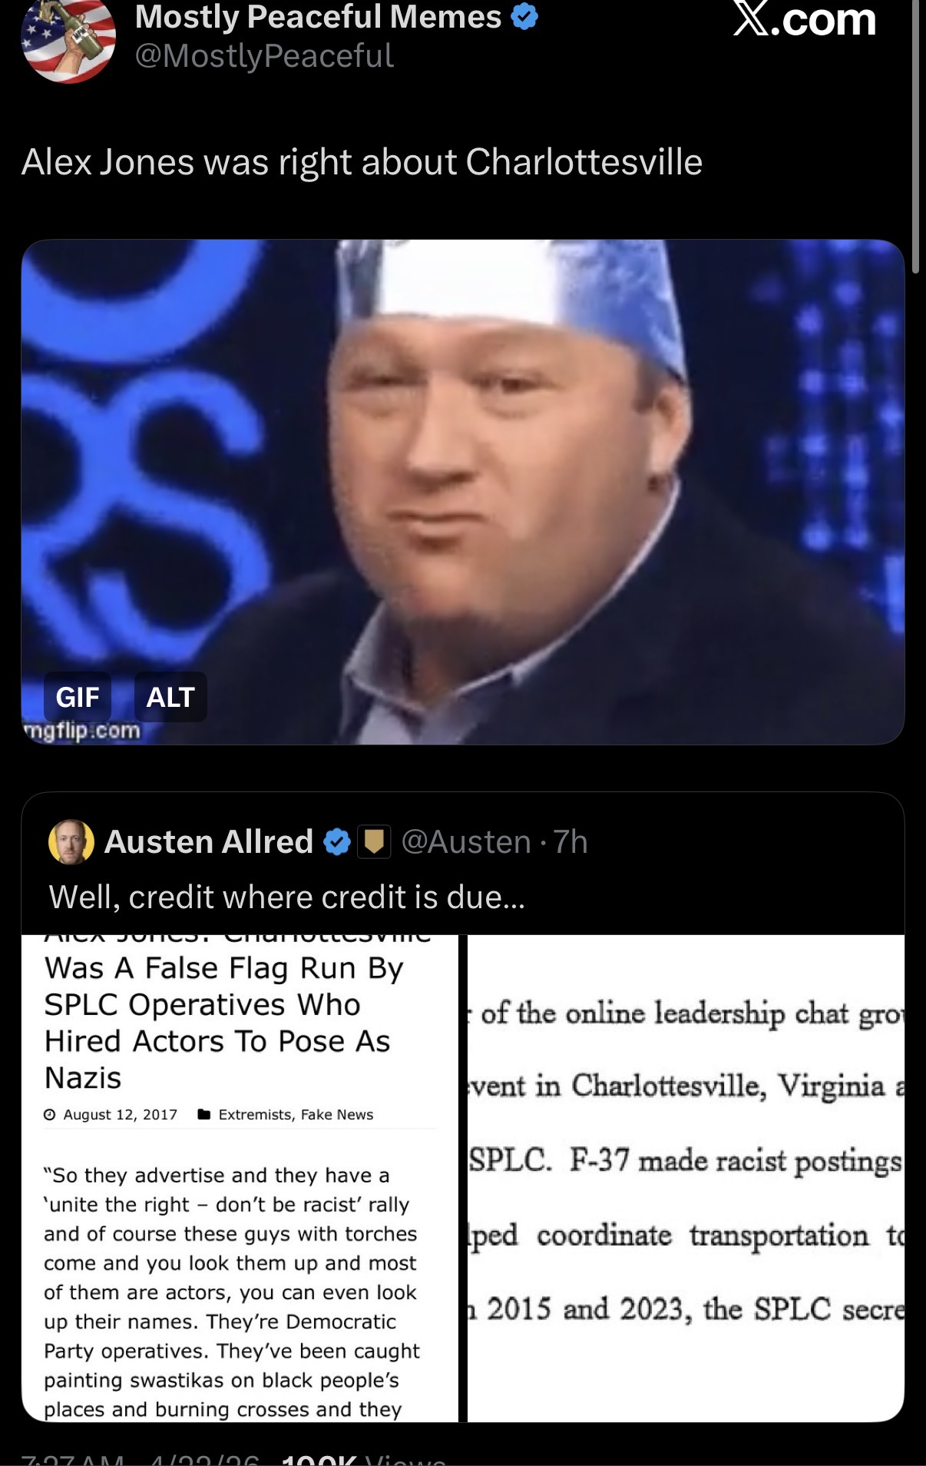Image resolution: width=926 pixels, height=1466 pixels.
Task: Click the tweet text about Charlottesville
Action: tap(362, 162)
